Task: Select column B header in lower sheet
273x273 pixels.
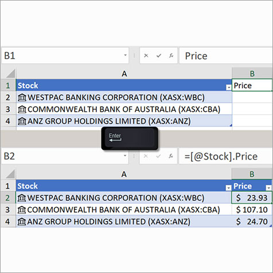Action: tap(252, 174)
